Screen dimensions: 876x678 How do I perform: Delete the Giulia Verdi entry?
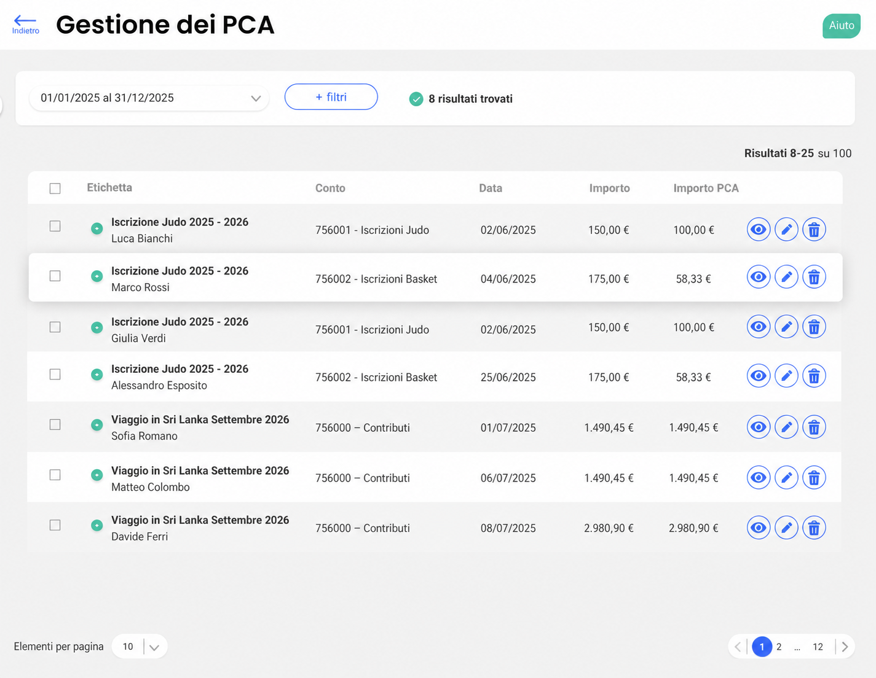814,326
